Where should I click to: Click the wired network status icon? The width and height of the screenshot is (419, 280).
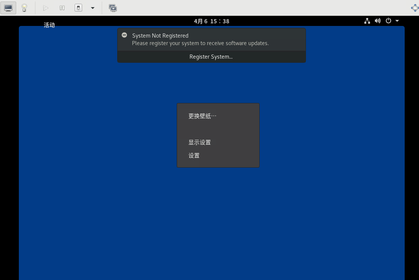tap(367, 21)
